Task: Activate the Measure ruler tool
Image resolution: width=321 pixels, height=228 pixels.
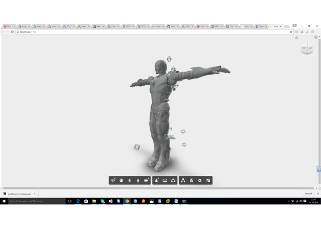Action: point(165,180)
